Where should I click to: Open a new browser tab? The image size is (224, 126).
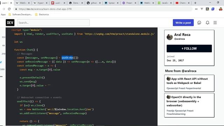[195, 3]
